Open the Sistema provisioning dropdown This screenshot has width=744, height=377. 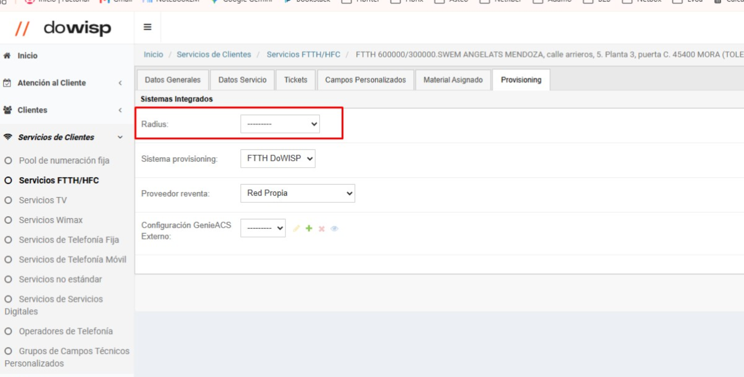tap(277, 159)
